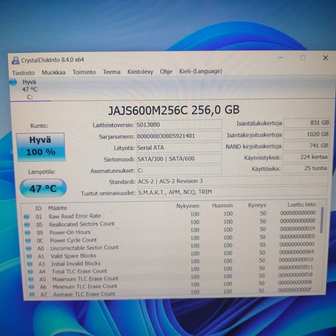Click status dot for Power-On Hours

tap(27, 232)
